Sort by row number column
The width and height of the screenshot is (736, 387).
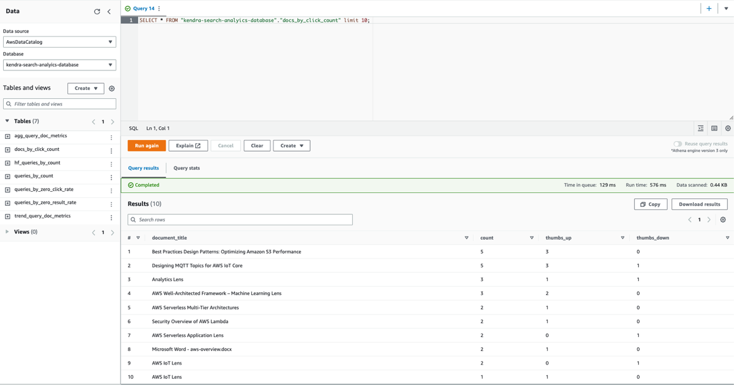click(x=138, y=238)
